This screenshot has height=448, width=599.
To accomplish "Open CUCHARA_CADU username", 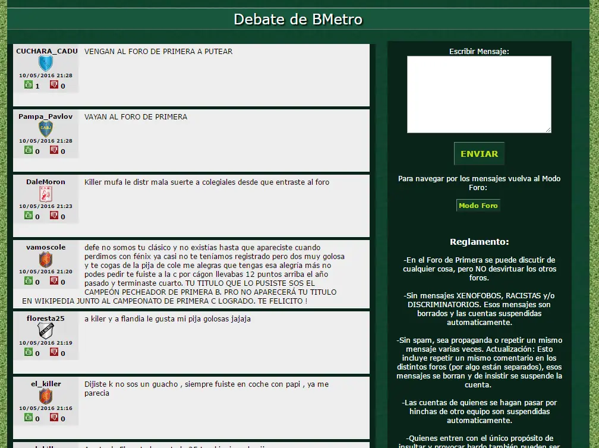I will tap(46, 51).
